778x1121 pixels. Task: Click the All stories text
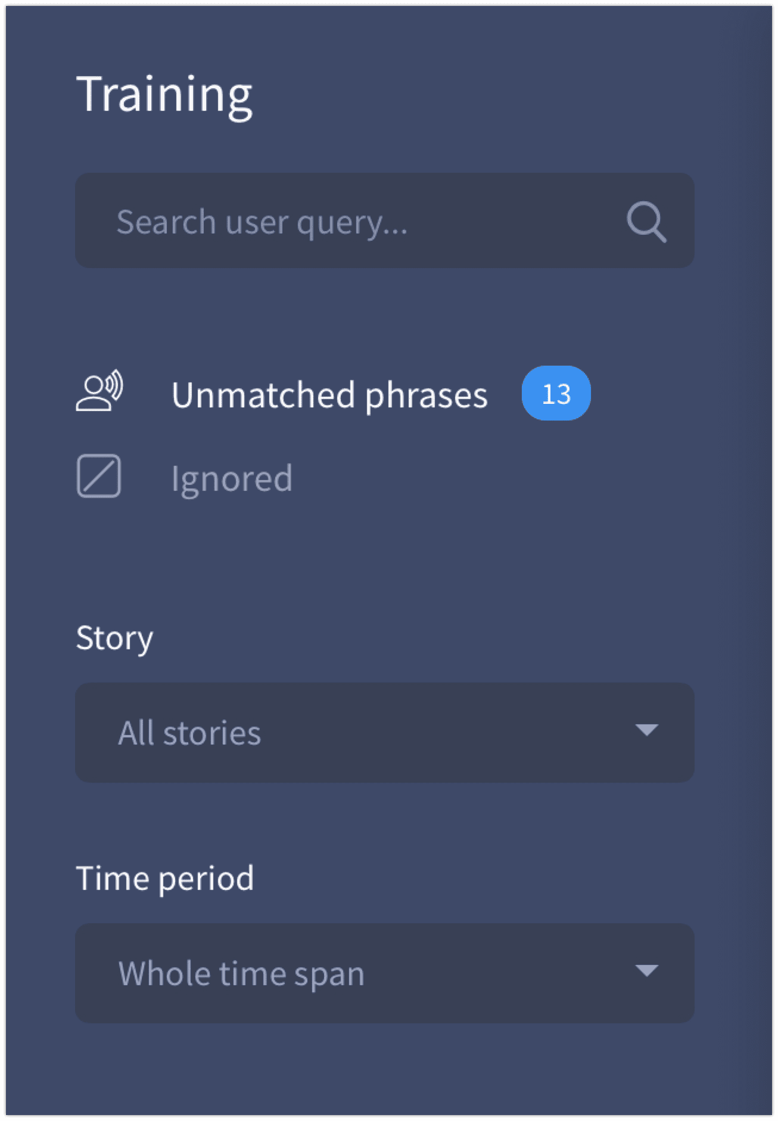point(189,733)
